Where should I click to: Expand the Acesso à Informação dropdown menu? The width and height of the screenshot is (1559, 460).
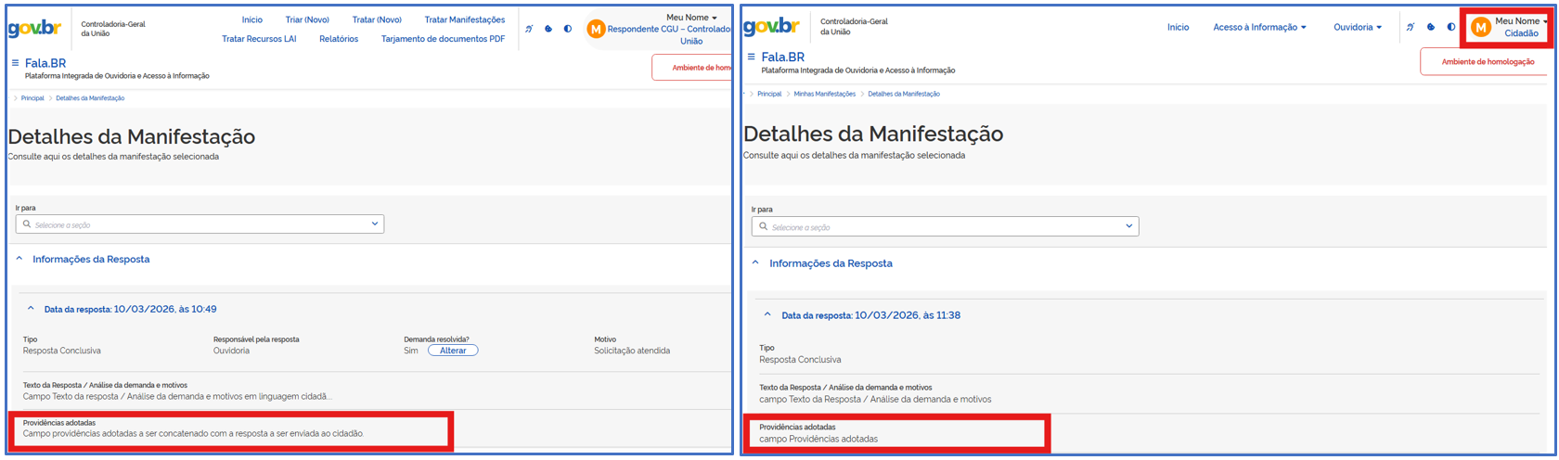point(1259,27)
